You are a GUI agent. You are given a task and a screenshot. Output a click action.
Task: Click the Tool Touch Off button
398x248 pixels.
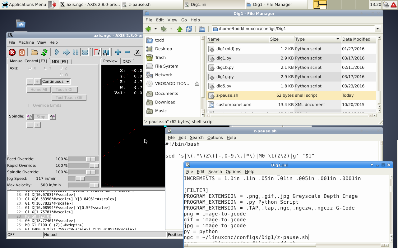(69, 98)
